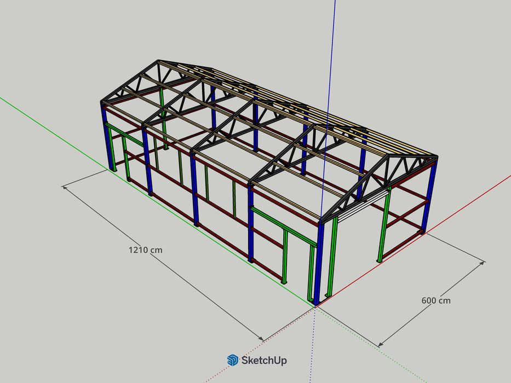Click the 1210 cm dimension label
Screen dimensions: 511x383
tap(145, 250)
